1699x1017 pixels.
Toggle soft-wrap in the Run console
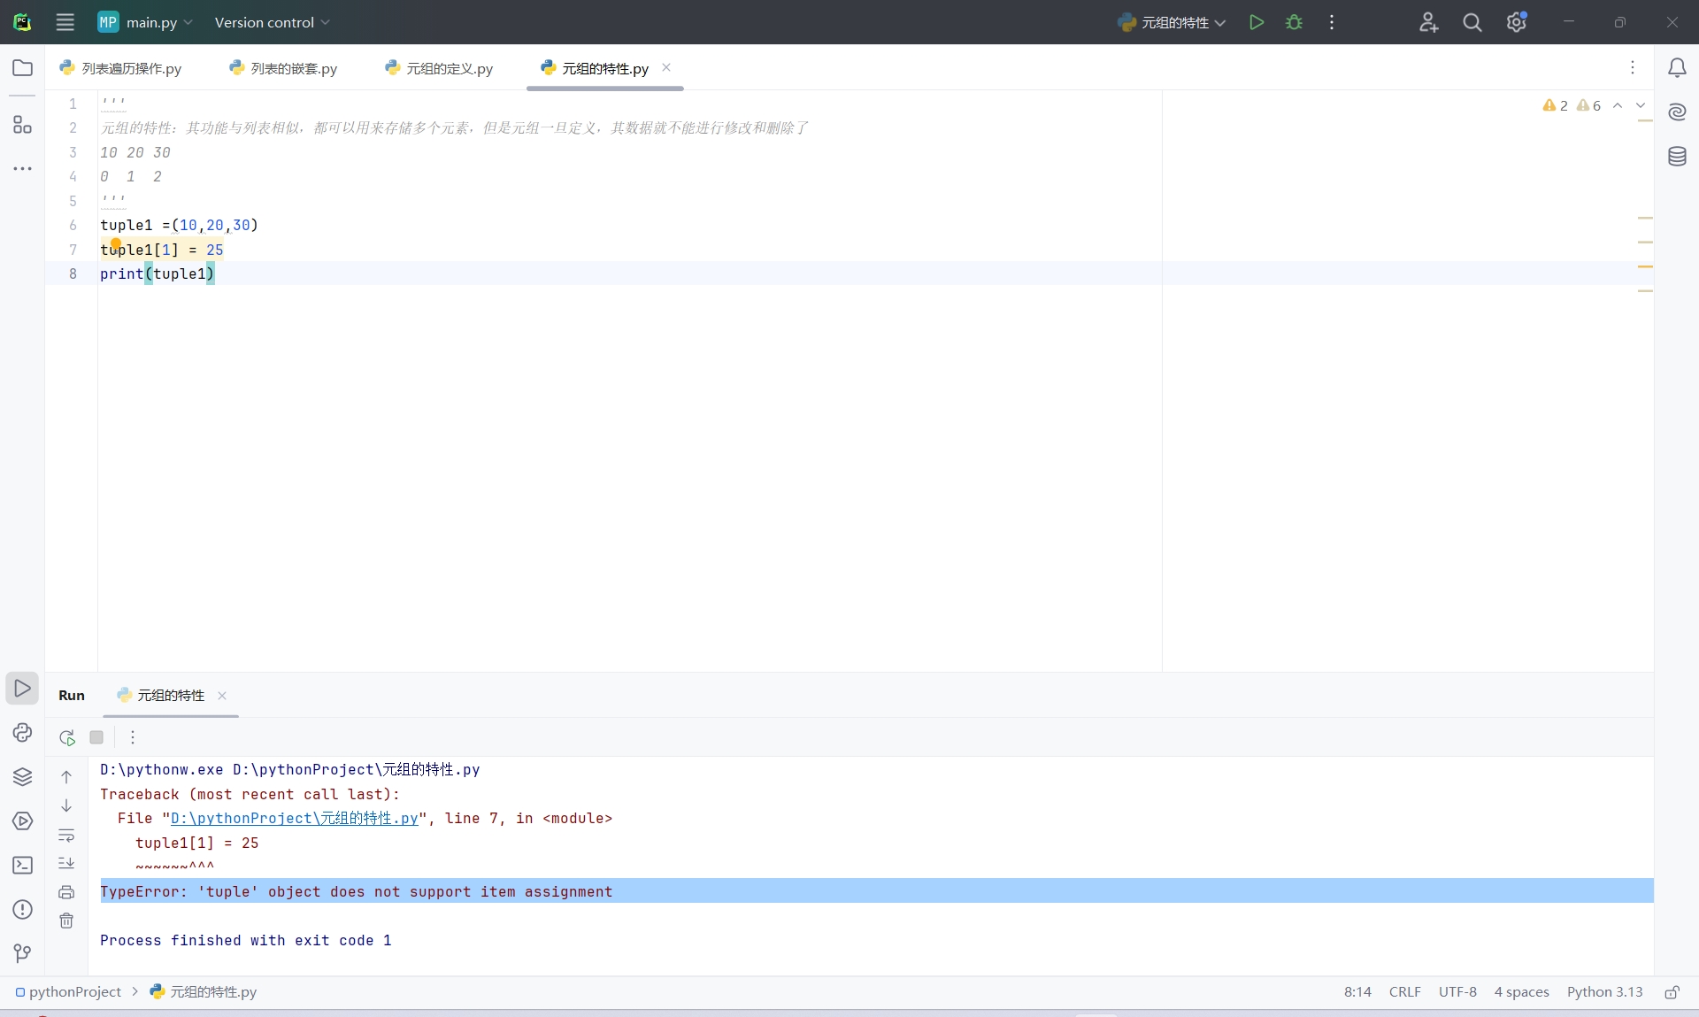66,835
